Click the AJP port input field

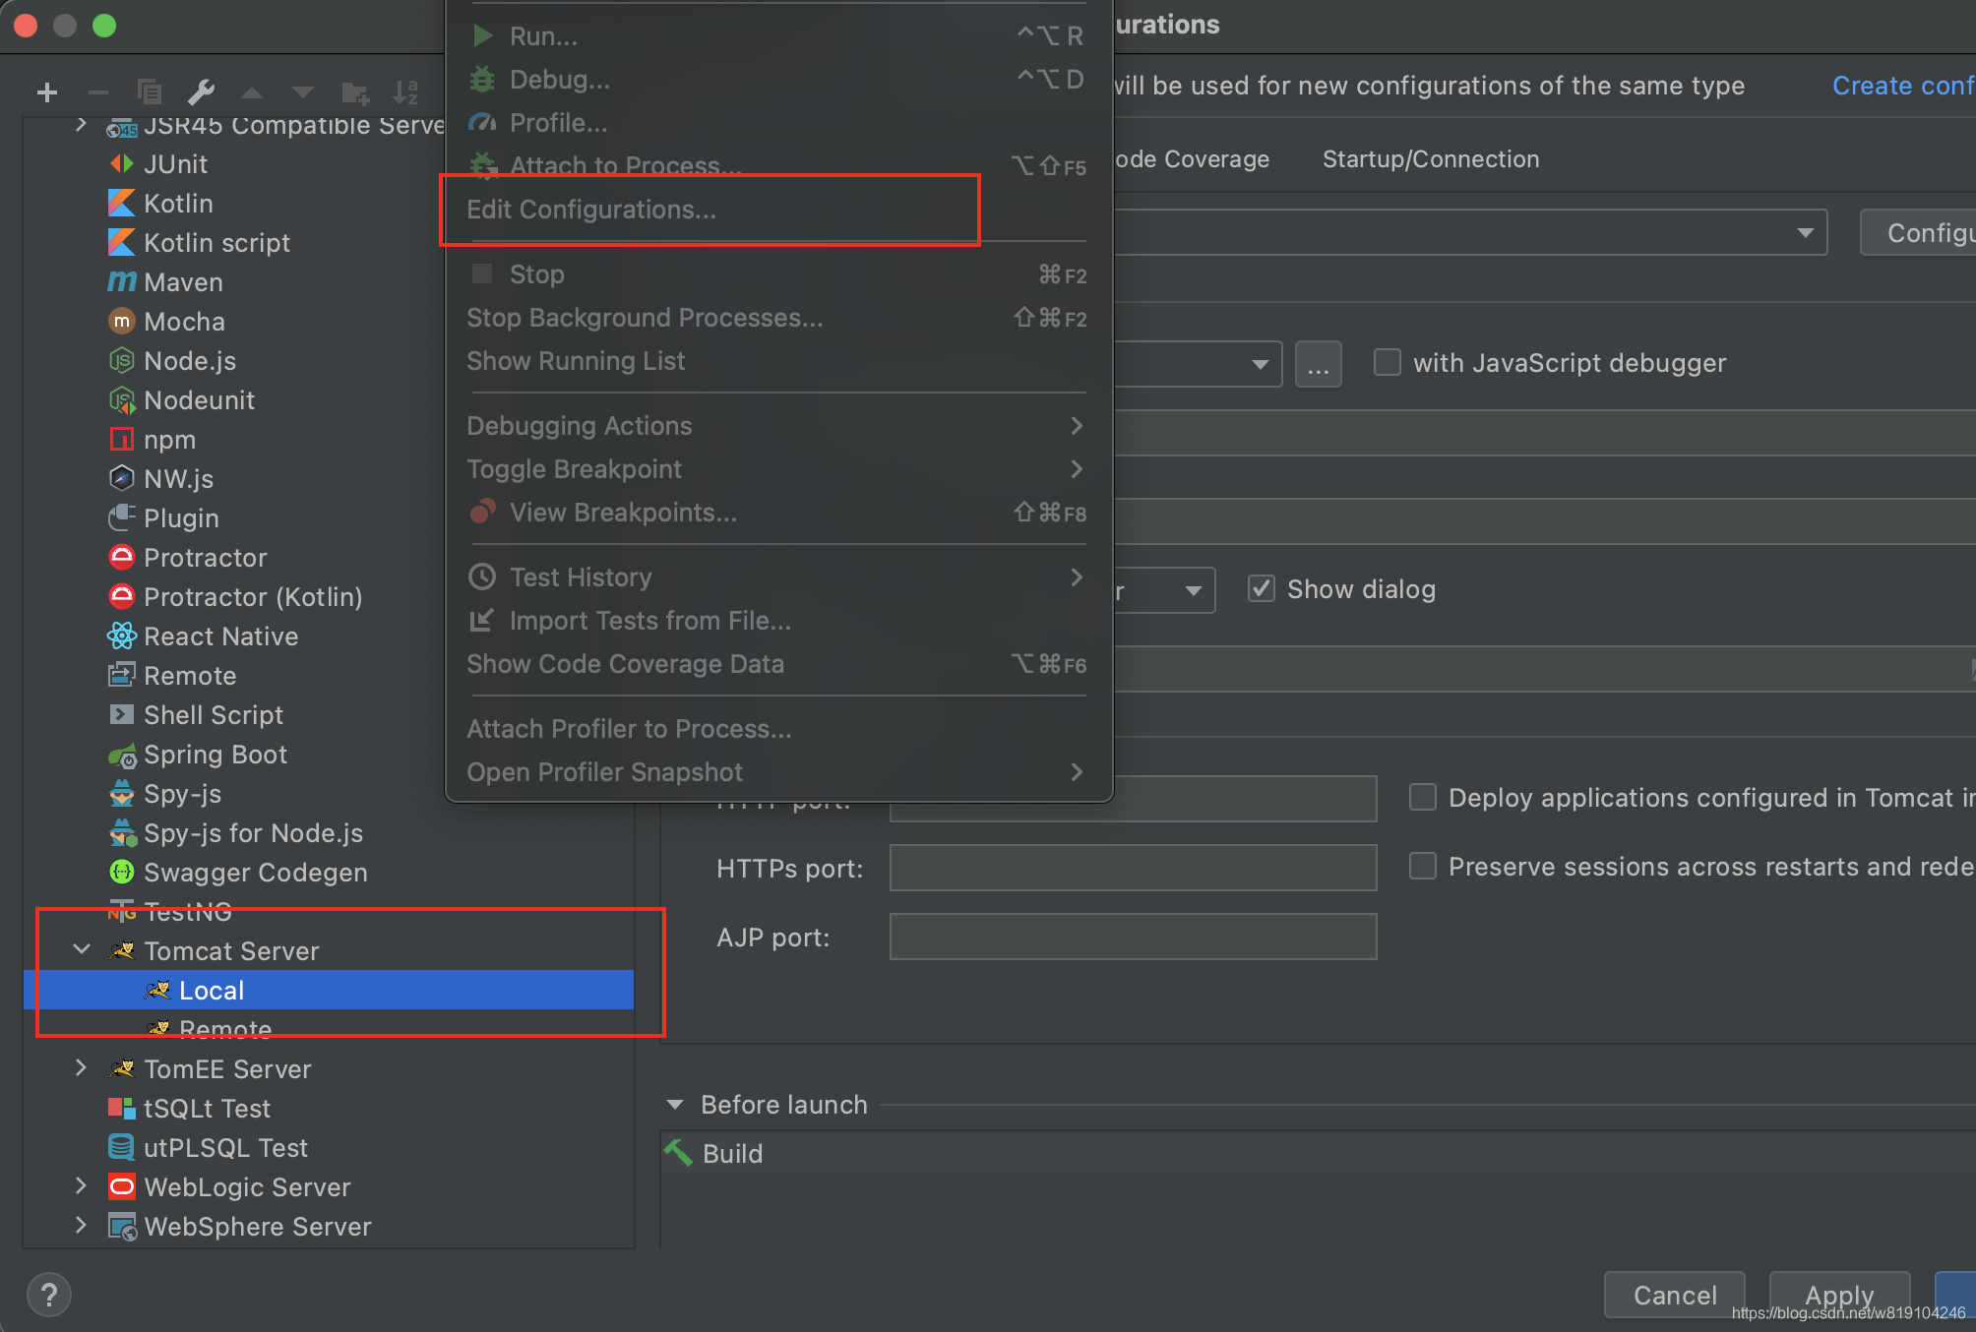coord(1133,937)
